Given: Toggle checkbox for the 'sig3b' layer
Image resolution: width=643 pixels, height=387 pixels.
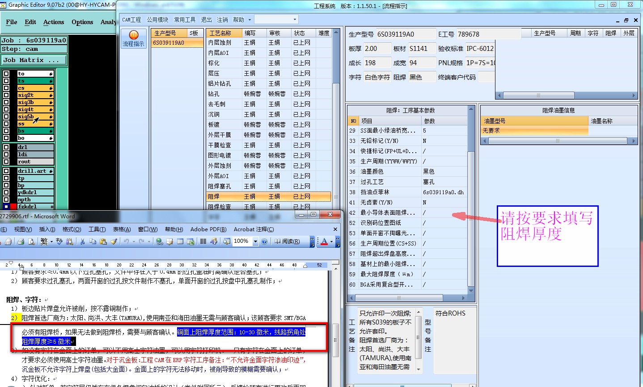Looking at the screenshot, I should click(6, 102).
